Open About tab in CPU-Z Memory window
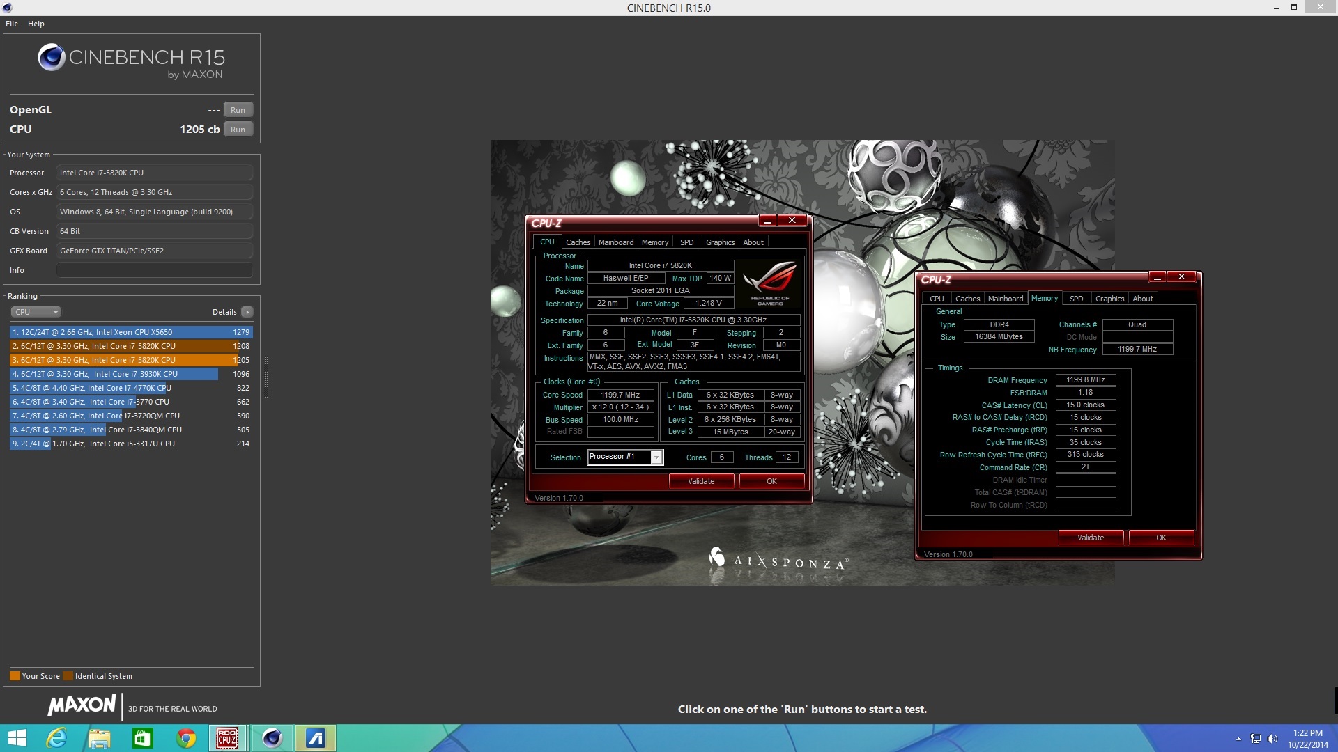The width and height of the screenshot is (1338, 752). pyautogui.click(x=1143, y=299)
